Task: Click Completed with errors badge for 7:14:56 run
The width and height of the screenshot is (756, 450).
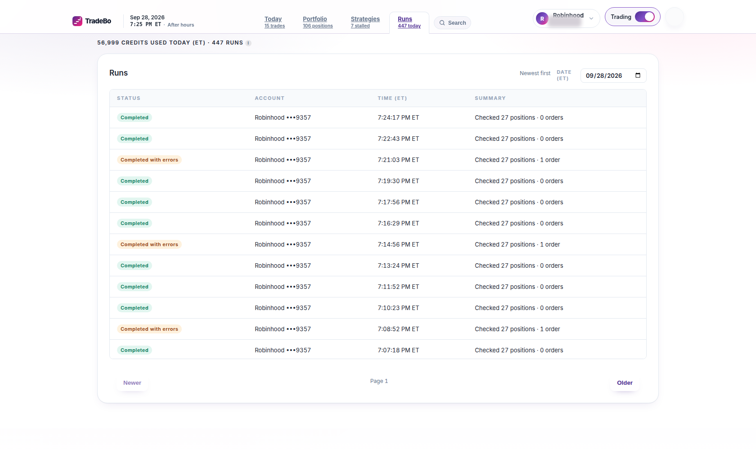Action: click(149, 244)
